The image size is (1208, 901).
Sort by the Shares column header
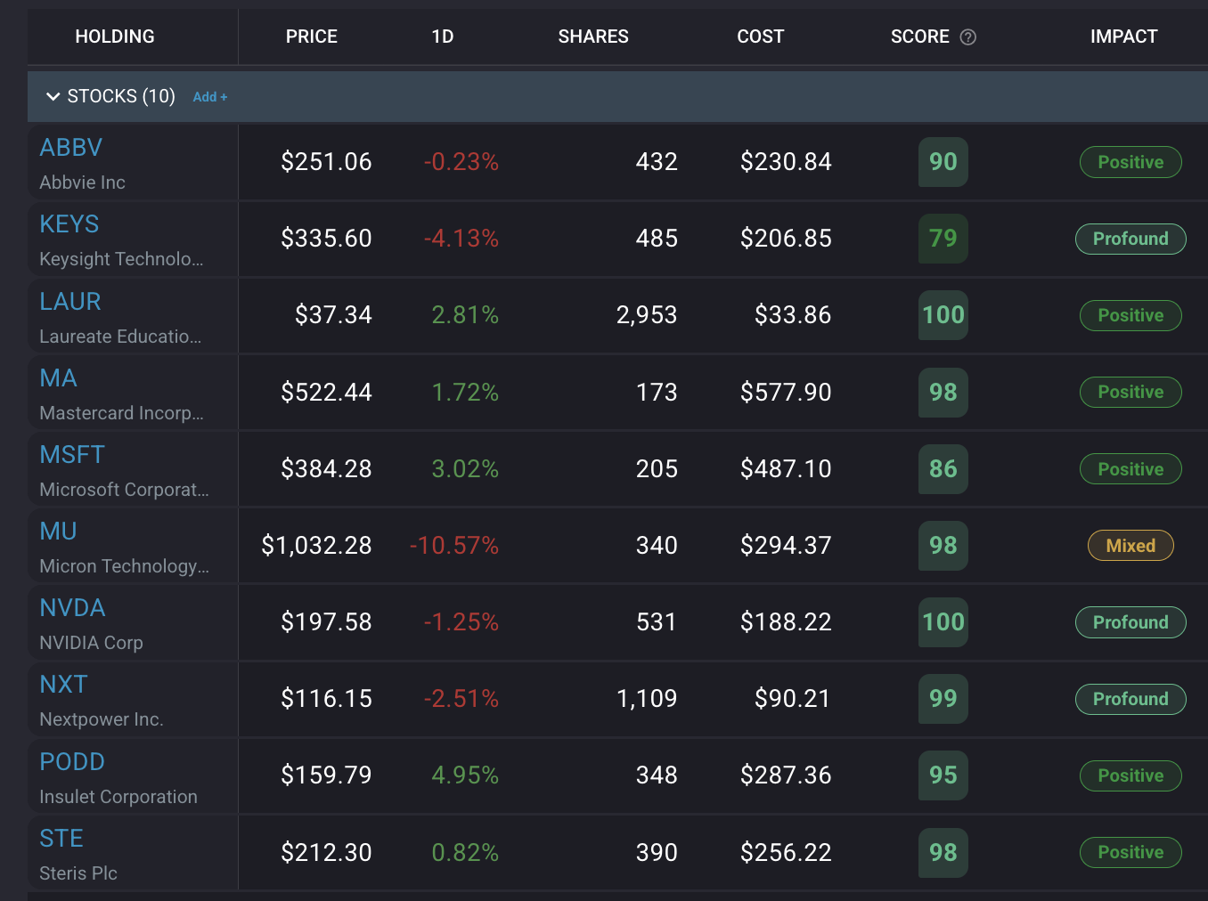click(593, 37)
